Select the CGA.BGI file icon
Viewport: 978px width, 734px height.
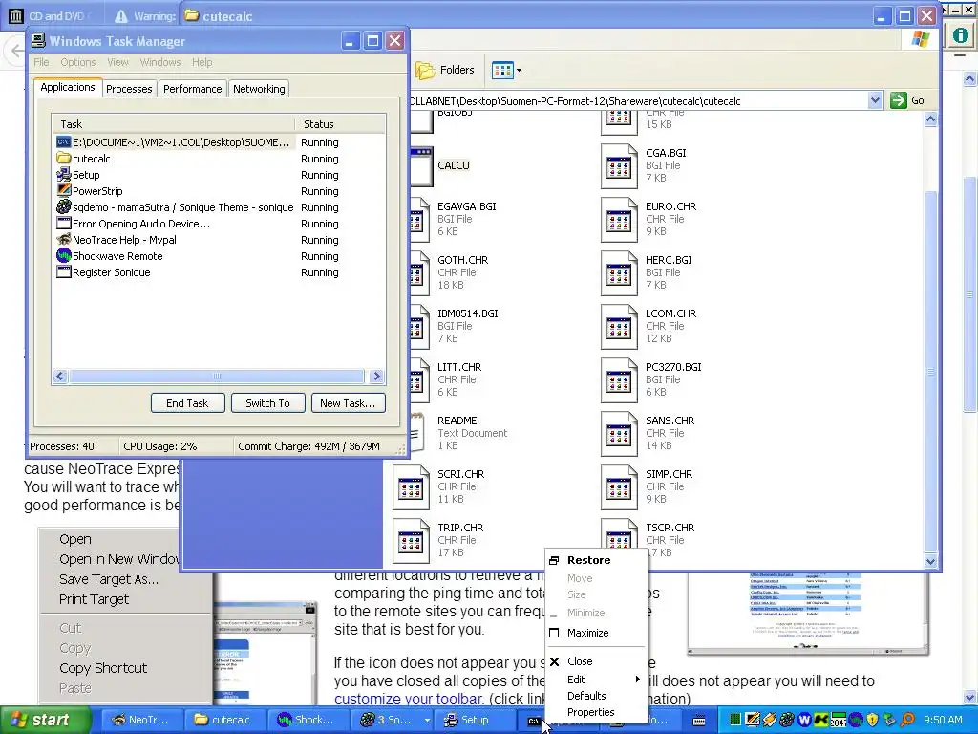click(619, 165)
